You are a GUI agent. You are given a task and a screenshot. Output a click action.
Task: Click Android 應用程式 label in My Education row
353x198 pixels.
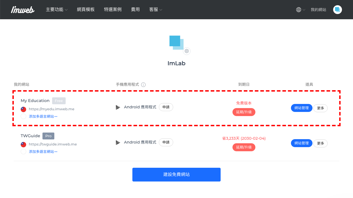[x=140, y=107]
